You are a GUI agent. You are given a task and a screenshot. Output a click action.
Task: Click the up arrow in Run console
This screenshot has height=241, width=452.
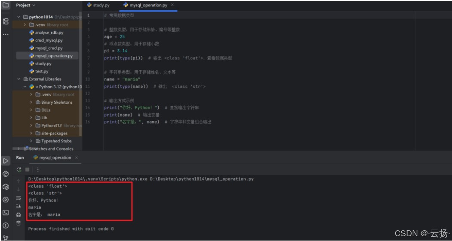[18, 181]
